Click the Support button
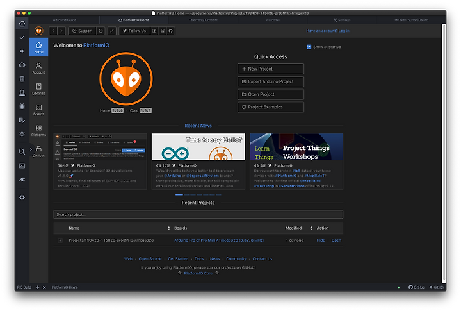This screenshot has height=311, width=461. (83, 31)
